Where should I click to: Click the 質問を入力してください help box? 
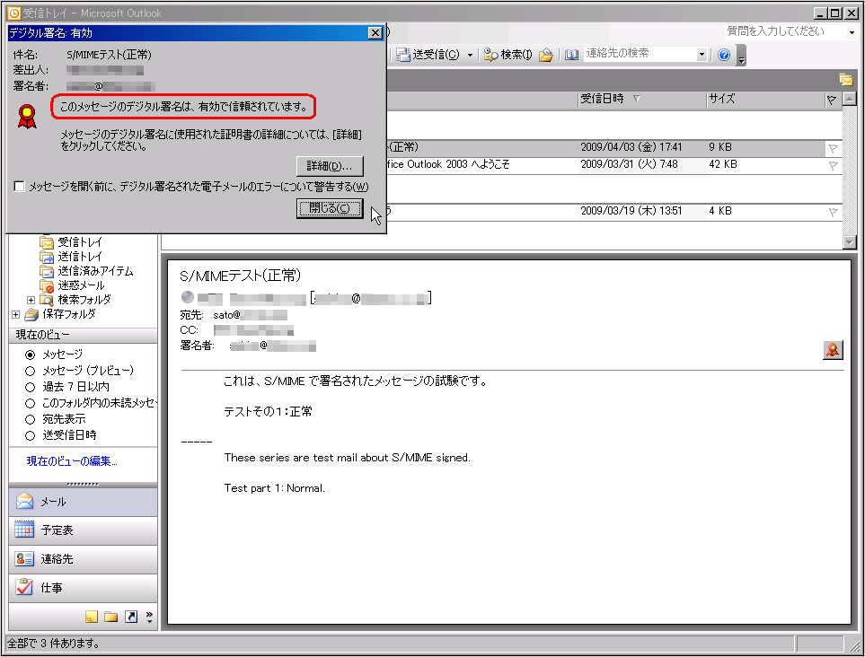pyautogui.click(x=784, y=31)
